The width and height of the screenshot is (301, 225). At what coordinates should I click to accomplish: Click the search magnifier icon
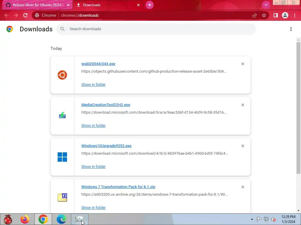(62, 29)
